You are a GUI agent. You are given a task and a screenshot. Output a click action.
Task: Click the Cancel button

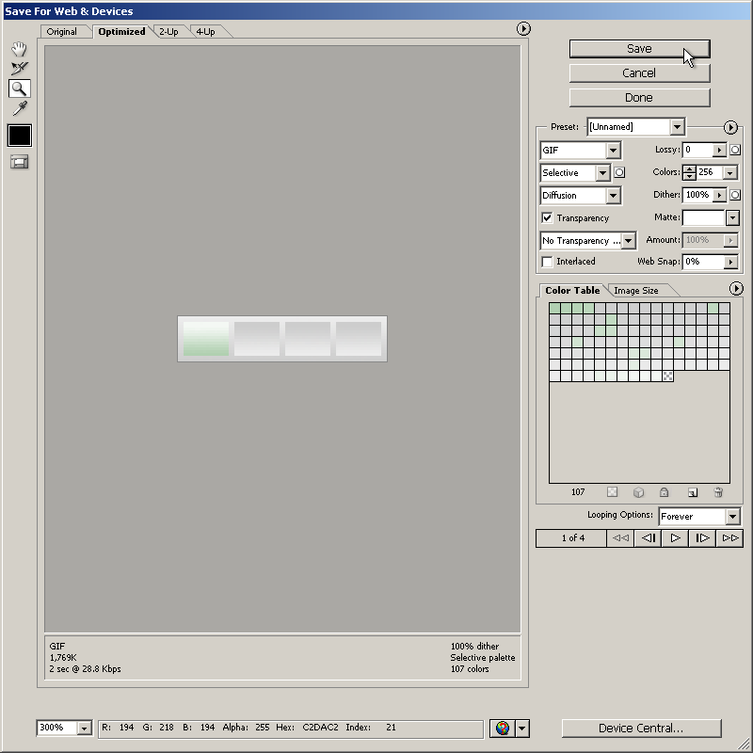point(639,73)
